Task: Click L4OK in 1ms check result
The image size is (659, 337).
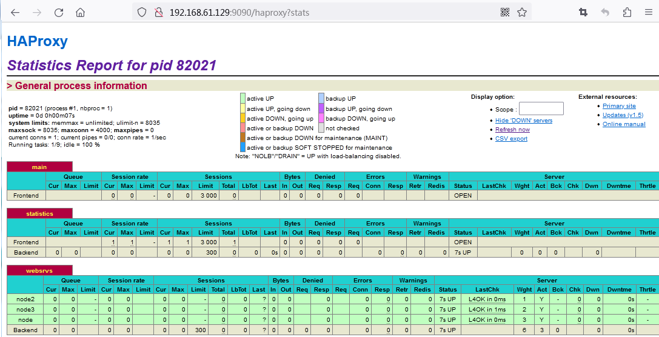Action: point(487,309)
